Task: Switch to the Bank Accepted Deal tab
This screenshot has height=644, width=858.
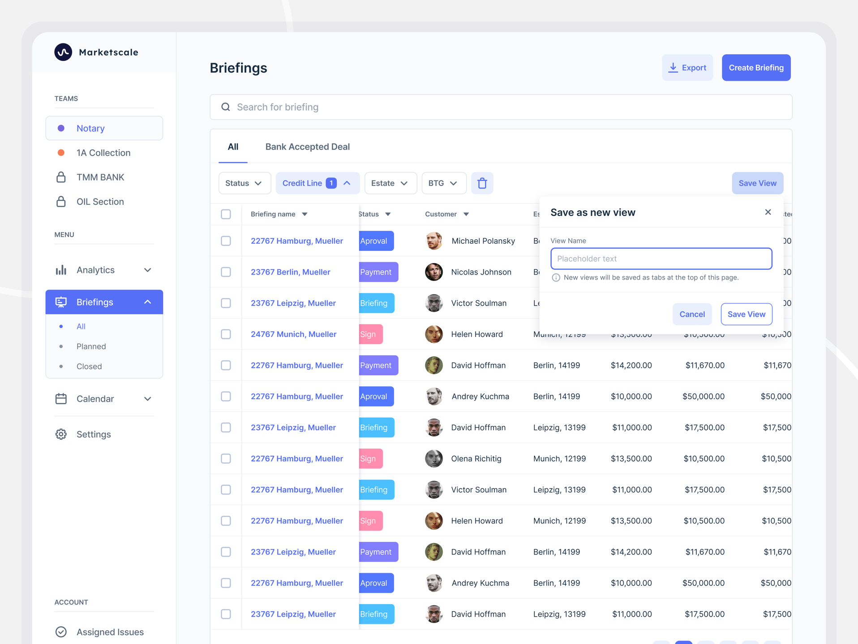Action: click(x=307, y=147)
